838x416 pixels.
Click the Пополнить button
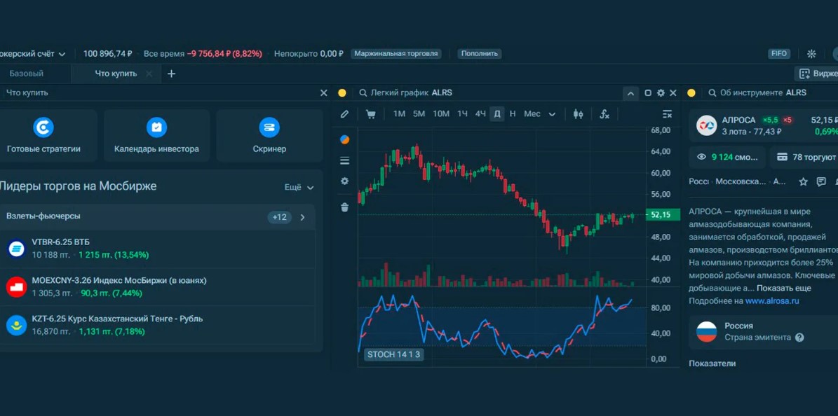pos(480,53)
